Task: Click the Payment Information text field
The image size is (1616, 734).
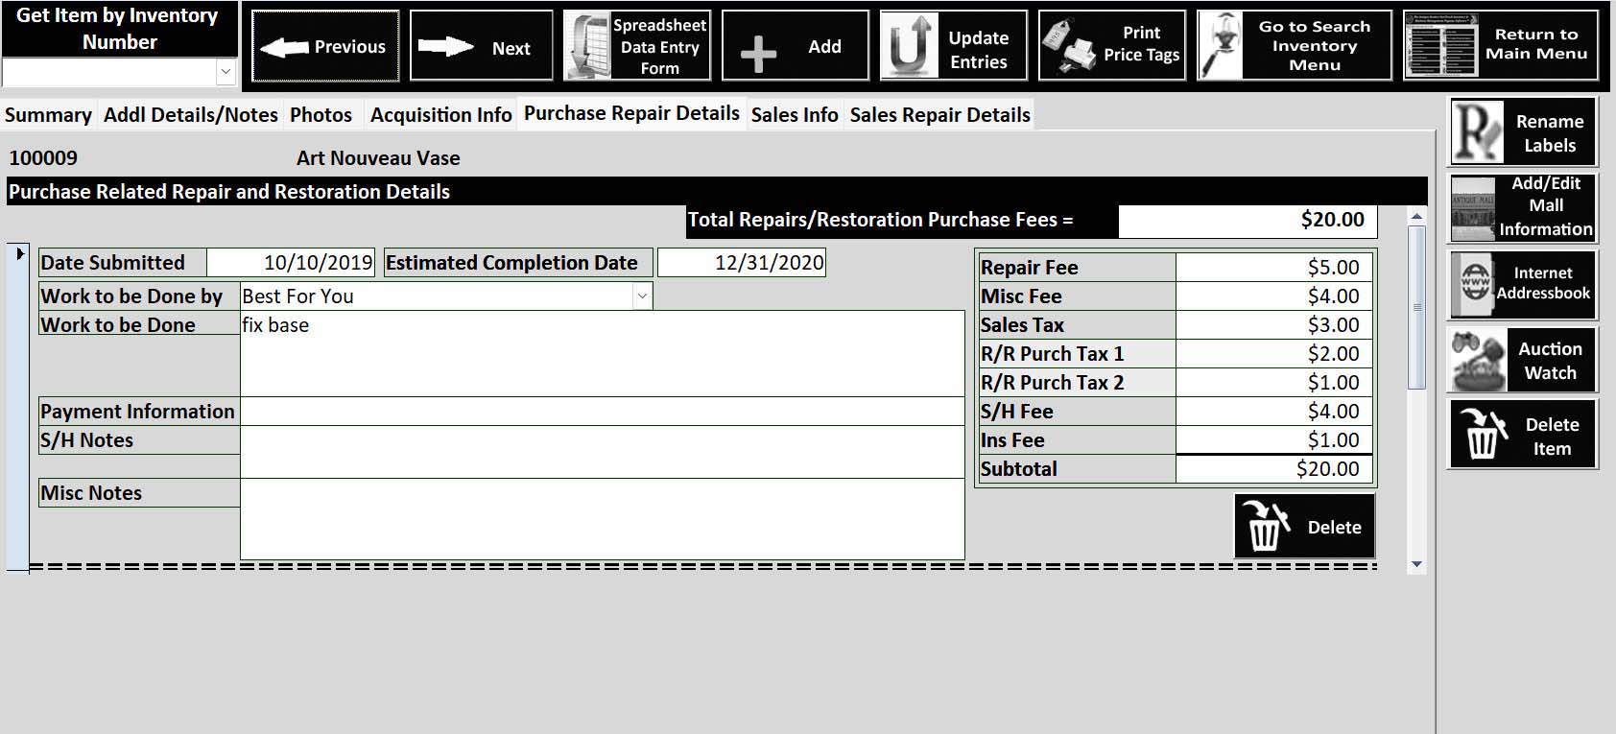Action: 602,412
